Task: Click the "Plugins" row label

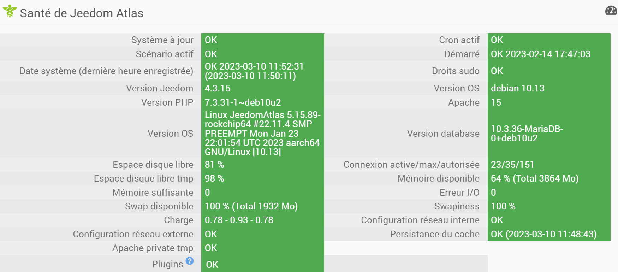Action: pos(167,264)
